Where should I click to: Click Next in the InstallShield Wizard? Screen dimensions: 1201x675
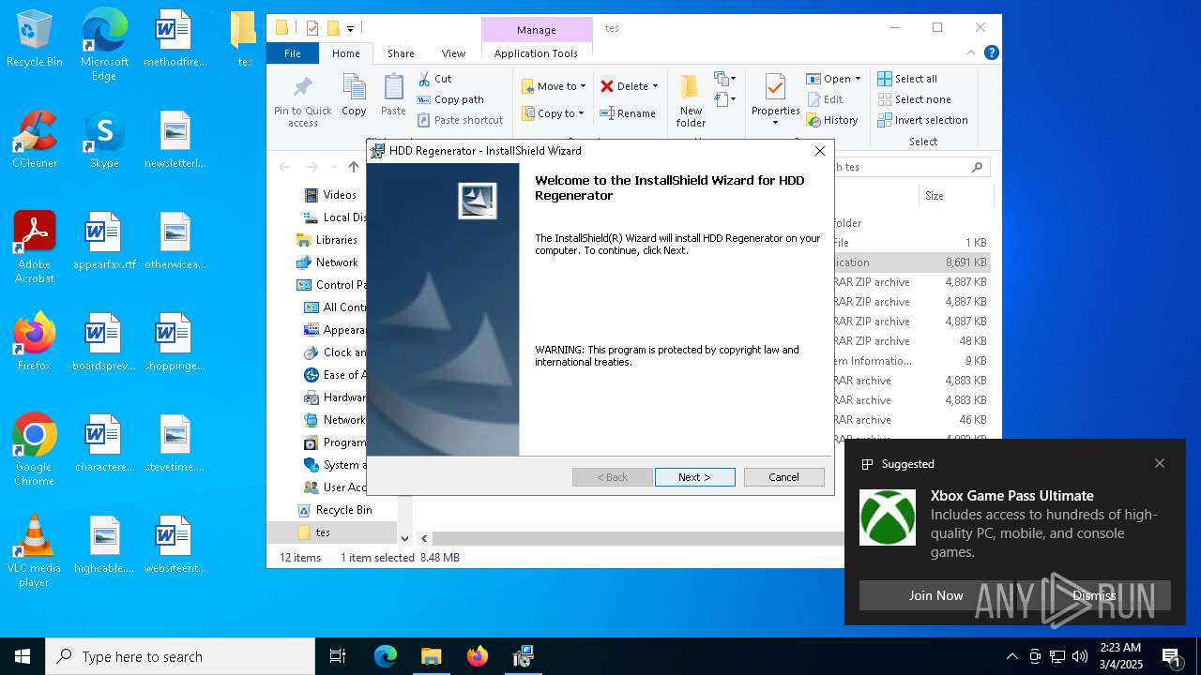pos(694,477)
